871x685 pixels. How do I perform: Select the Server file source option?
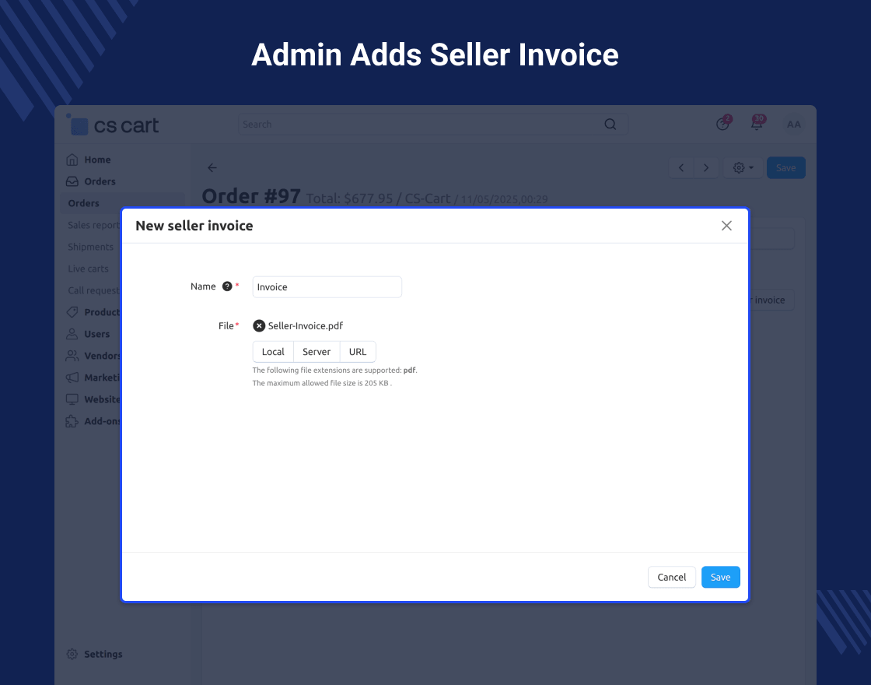tap(317, 352)
